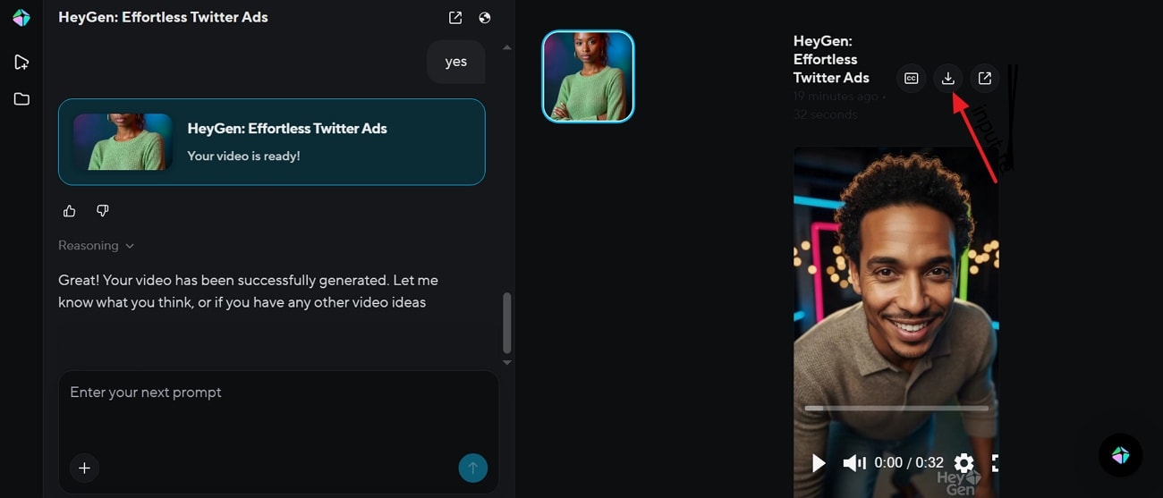Screen dimensions: 1163x498
Task: Open the floating HeyGen assistant button
Action: click(x=1120, y=455)
